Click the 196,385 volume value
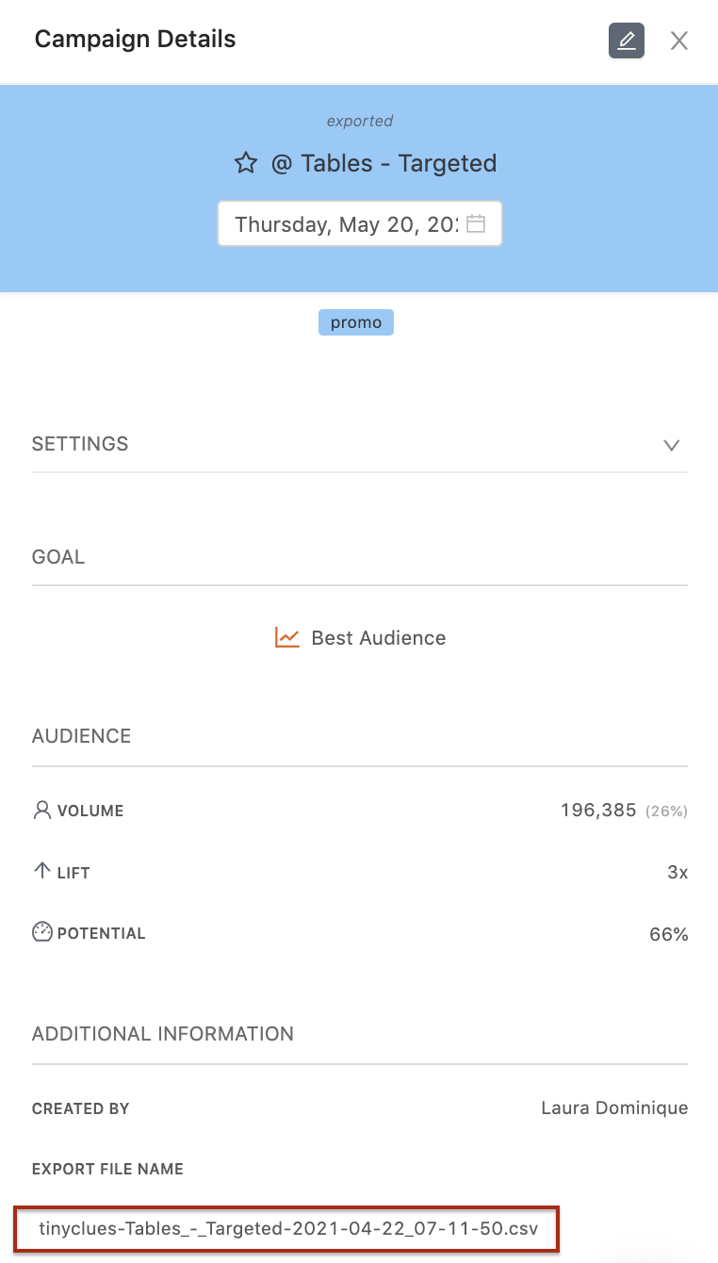The image size is (718, 1263). pos(598,810)
